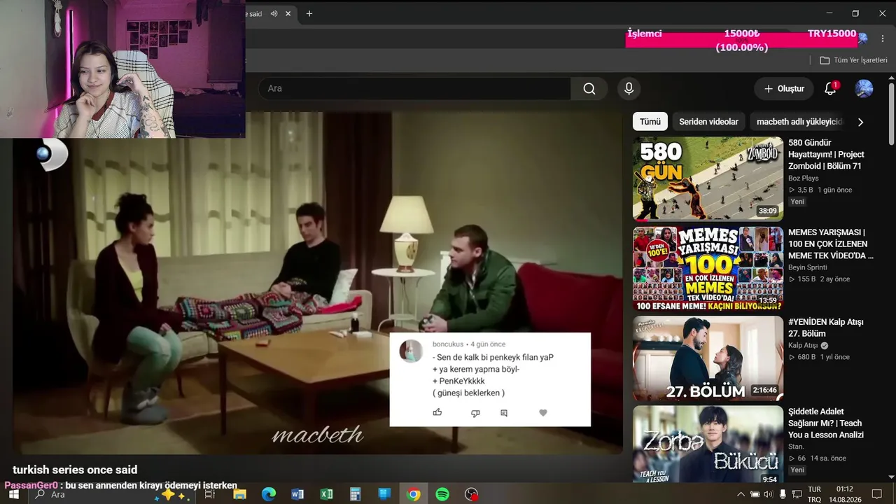Visit the 'Kalp Atışı' channel link
The image size is (896, 504).
[x=804, y=346]
